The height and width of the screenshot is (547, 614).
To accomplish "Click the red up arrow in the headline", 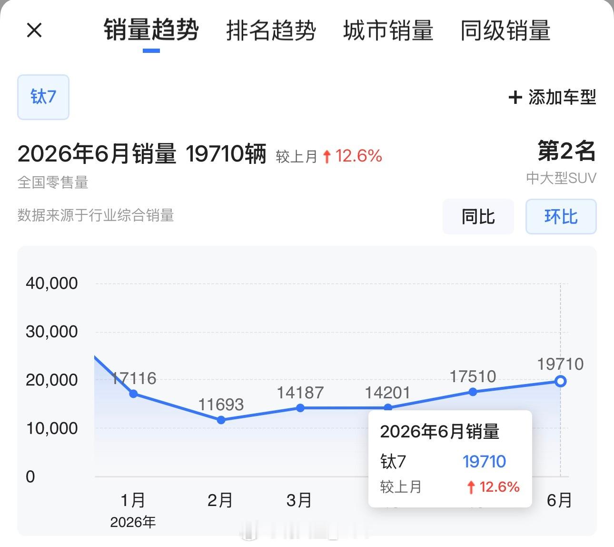I will [327, 156].
